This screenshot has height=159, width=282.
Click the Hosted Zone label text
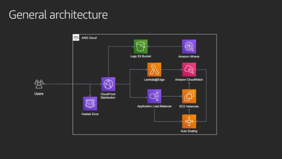(x=90, y=114)
